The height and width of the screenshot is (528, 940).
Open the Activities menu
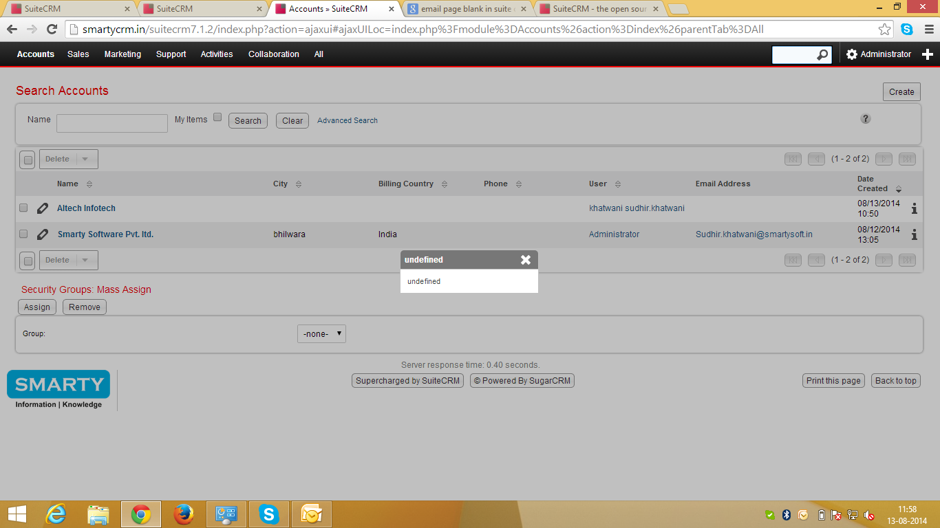(x=217, y=54)
